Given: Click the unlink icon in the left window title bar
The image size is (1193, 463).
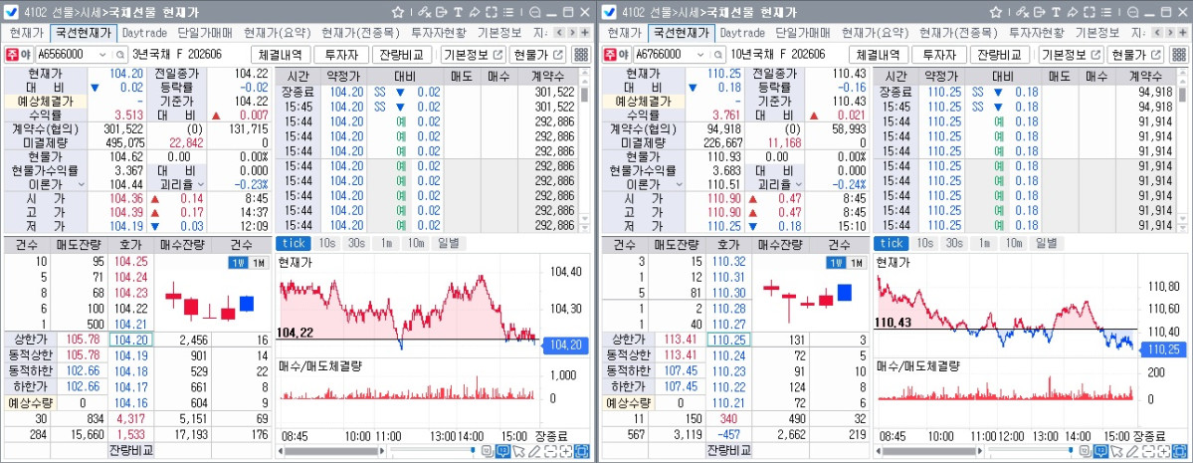Looking at the screenshot, I should click(x=425, y=12).
